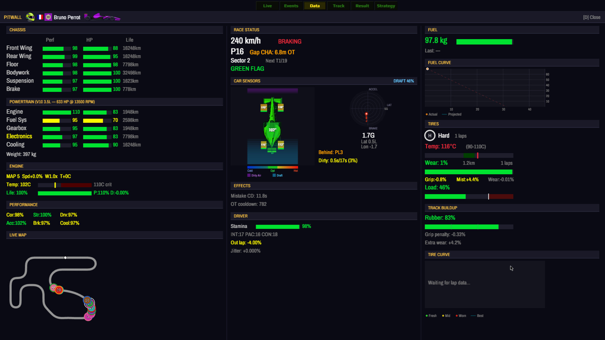Image resolution: width=605 pixels, height=340 pixels.
Task: Switch to the Result tab
Action: click(x=362, y=6)
